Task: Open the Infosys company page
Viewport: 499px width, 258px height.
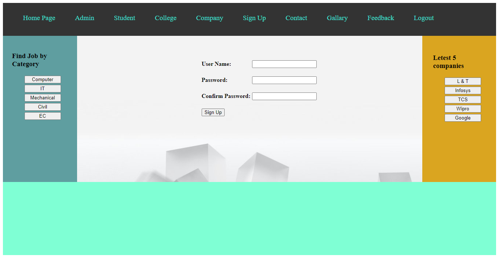Action: pyautogui.click(x=462, y=90)
